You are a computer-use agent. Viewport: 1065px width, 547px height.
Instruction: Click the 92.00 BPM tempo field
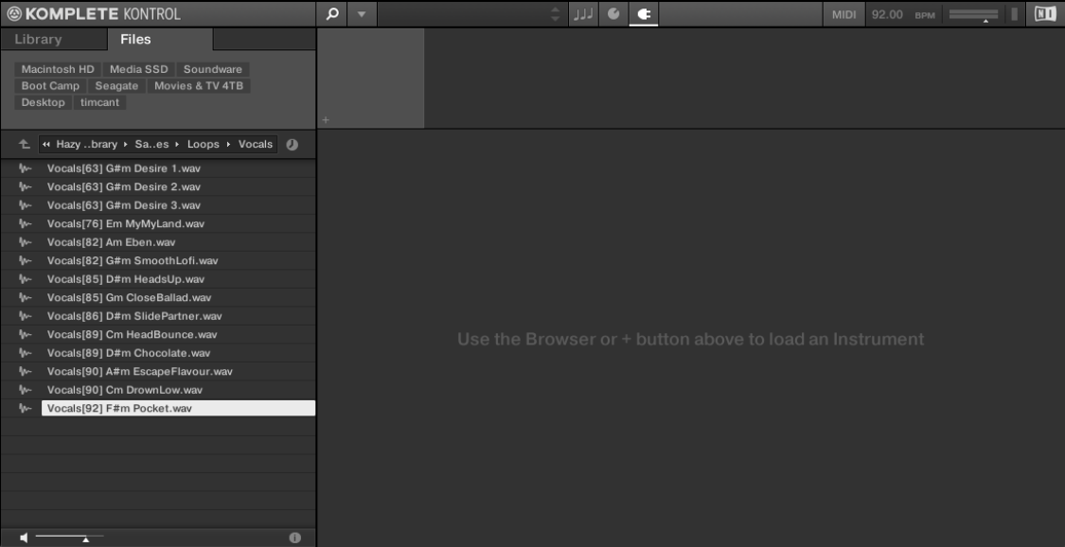point(889,14)
